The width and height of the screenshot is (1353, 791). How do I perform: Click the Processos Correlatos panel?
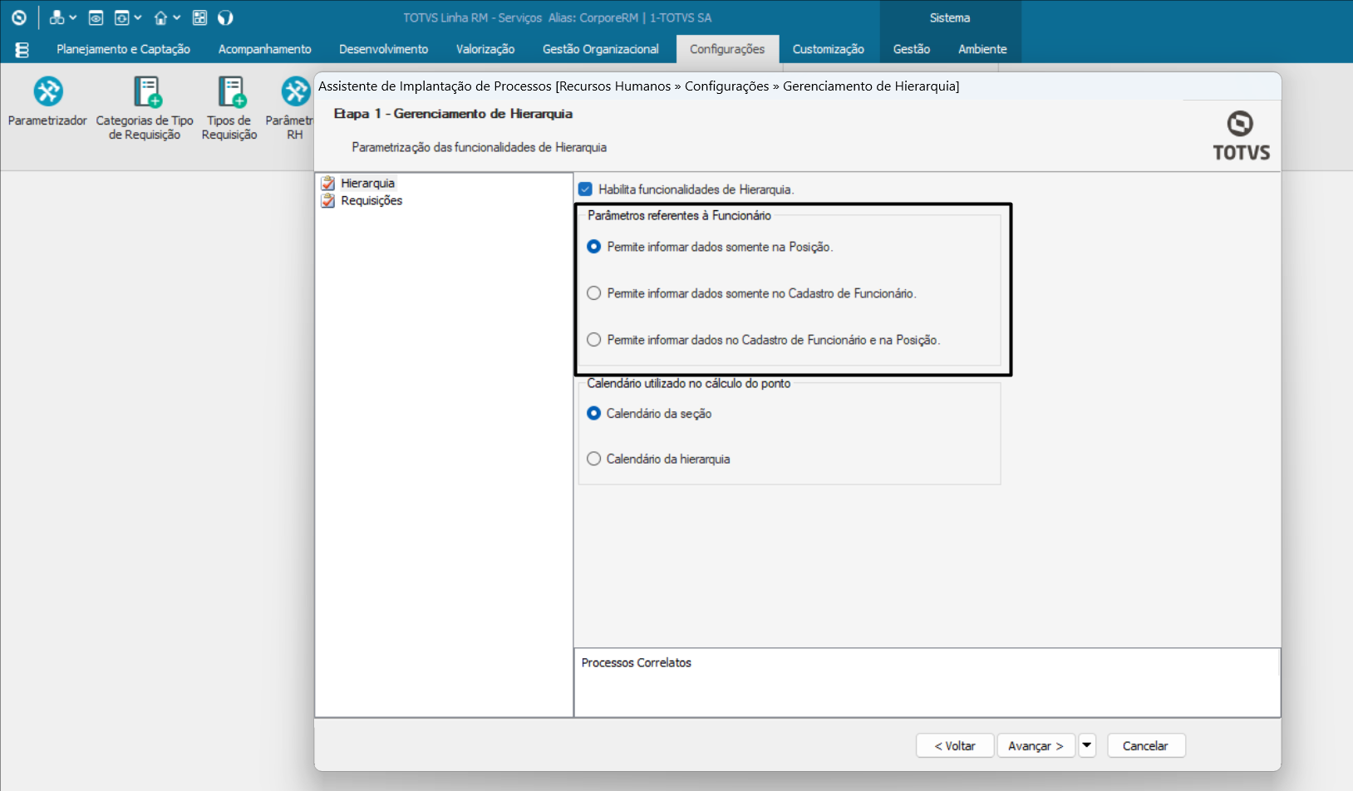tap(927, 682)
